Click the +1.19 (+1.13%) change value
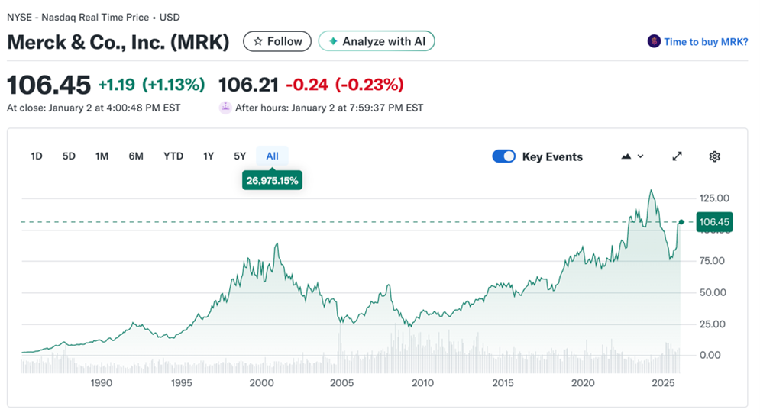 tap(151, 85)
